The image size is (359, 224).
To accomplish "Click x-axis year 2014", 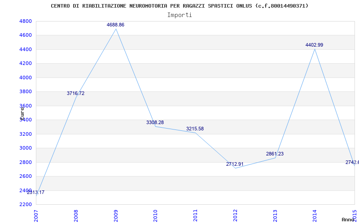I will click(315, 215).
